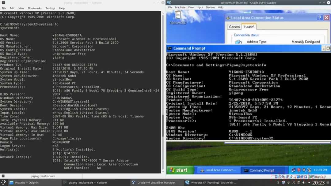Image resolution: width=331 pixels, height=186 pixels.
Task: Open Windows XP start menu
Action: [180, 170]
